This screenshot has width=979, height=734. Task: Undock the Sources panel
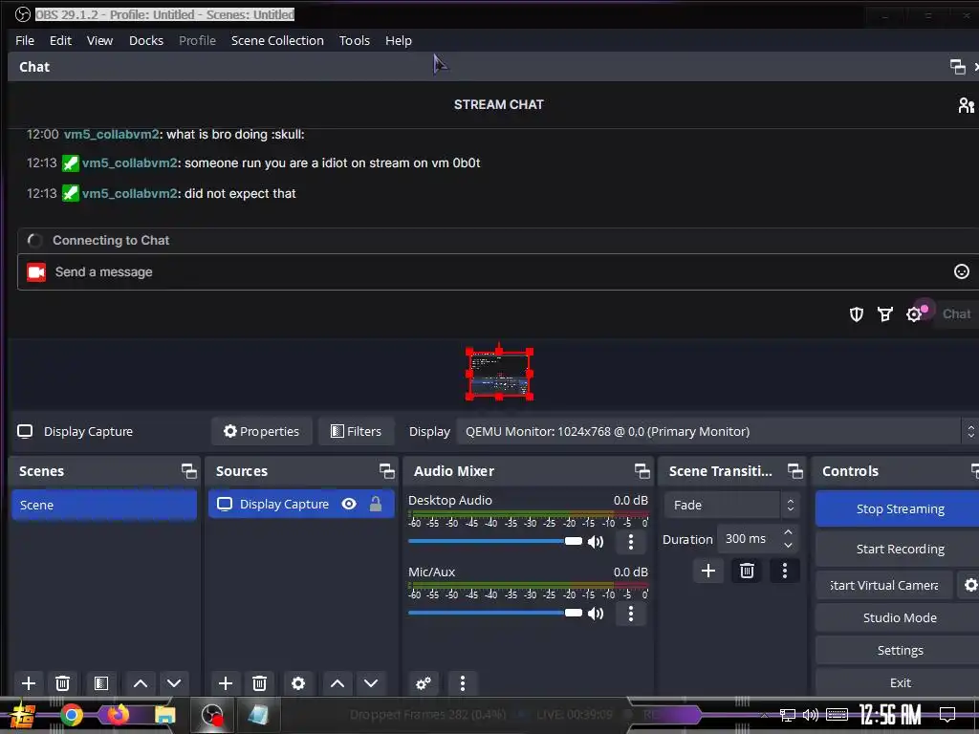[386, 471]
